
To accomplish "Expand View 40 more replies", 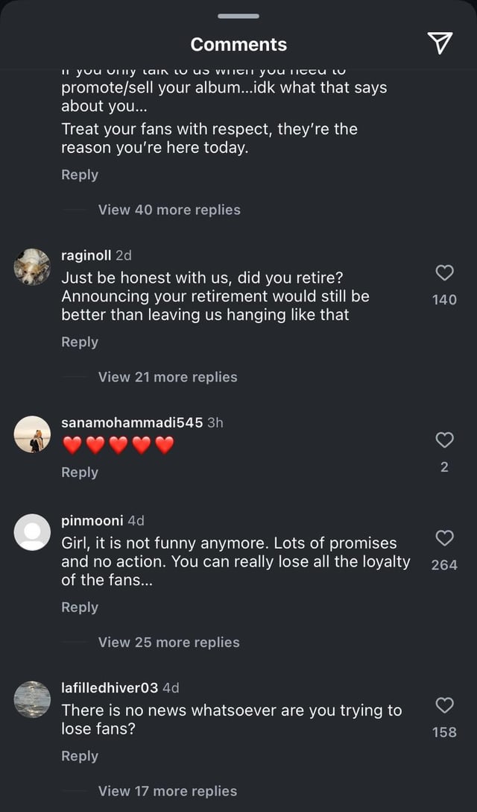I will click(169, 210).
